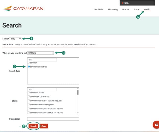
Task: Open the Dashboard menu
Action: tap(98, 9)
